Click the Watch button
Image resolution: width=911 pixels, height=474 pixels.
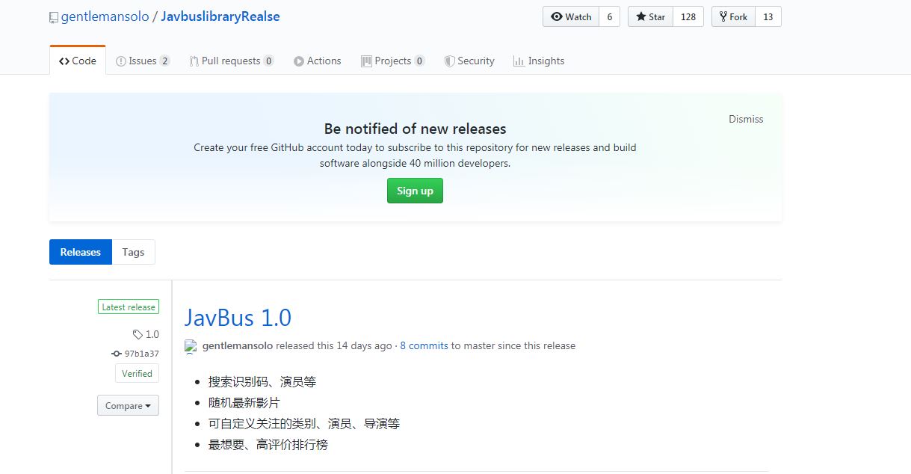571,16
